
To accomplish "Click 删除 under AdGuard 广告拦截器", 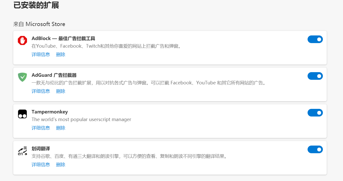I will click(61, 91).
